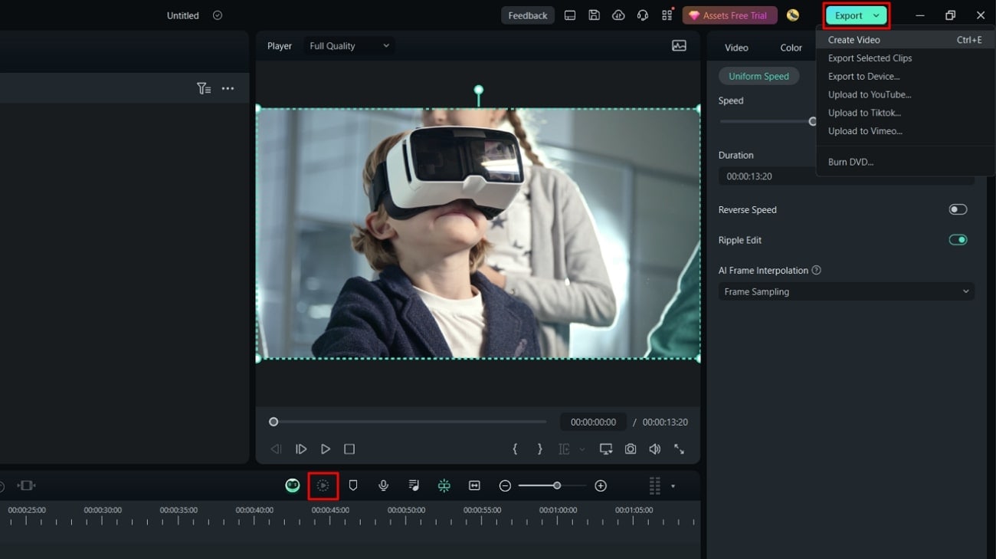Click the rotation handle above video frame
Viewport: 996px width, 559px height.
coord(478,90)
